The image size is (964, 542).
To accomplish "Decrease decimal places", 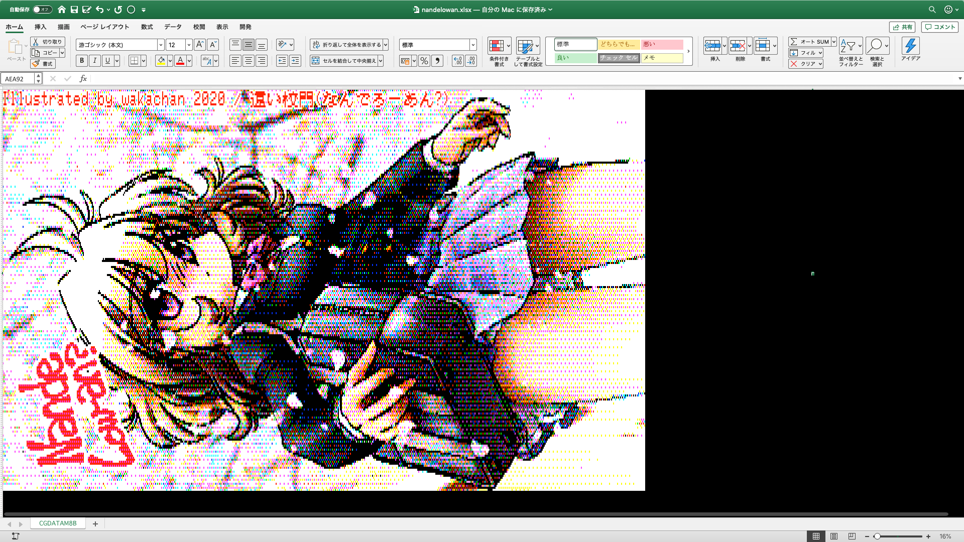I will 471,61.
